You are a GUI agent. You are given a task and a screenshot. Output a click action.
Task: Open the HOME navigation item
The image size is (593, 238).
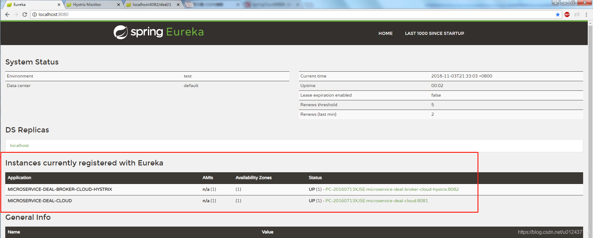(x=385, y=33)
